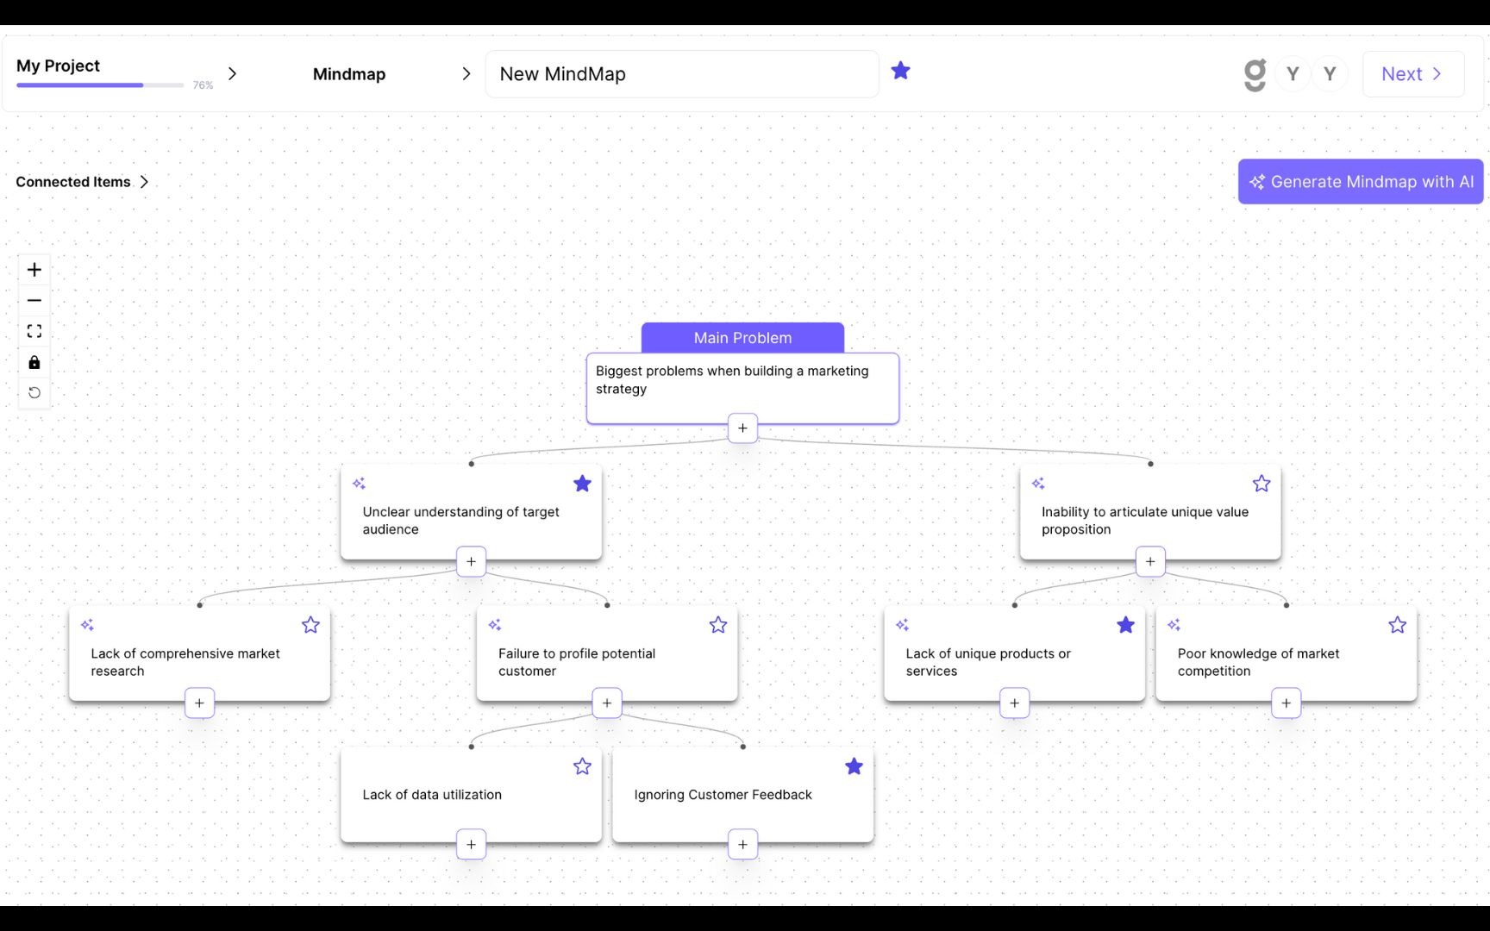Lock the canvas with the padlock icon
The height and width of the screenshot is (931, 1490).
[34, 362]
